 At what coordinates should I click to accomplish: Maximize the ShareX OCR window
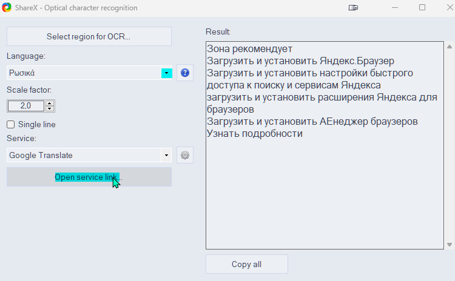422,7
